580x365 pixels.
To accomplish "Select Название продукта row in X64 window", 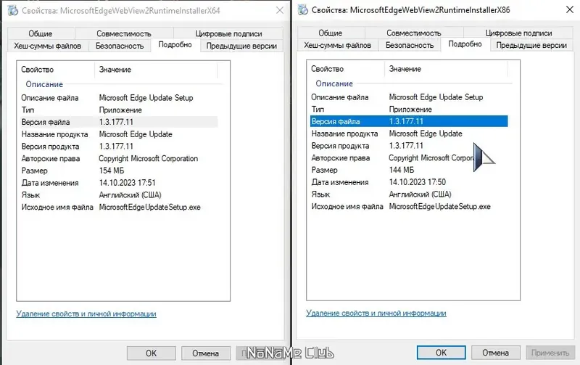I will coord(119,134).
